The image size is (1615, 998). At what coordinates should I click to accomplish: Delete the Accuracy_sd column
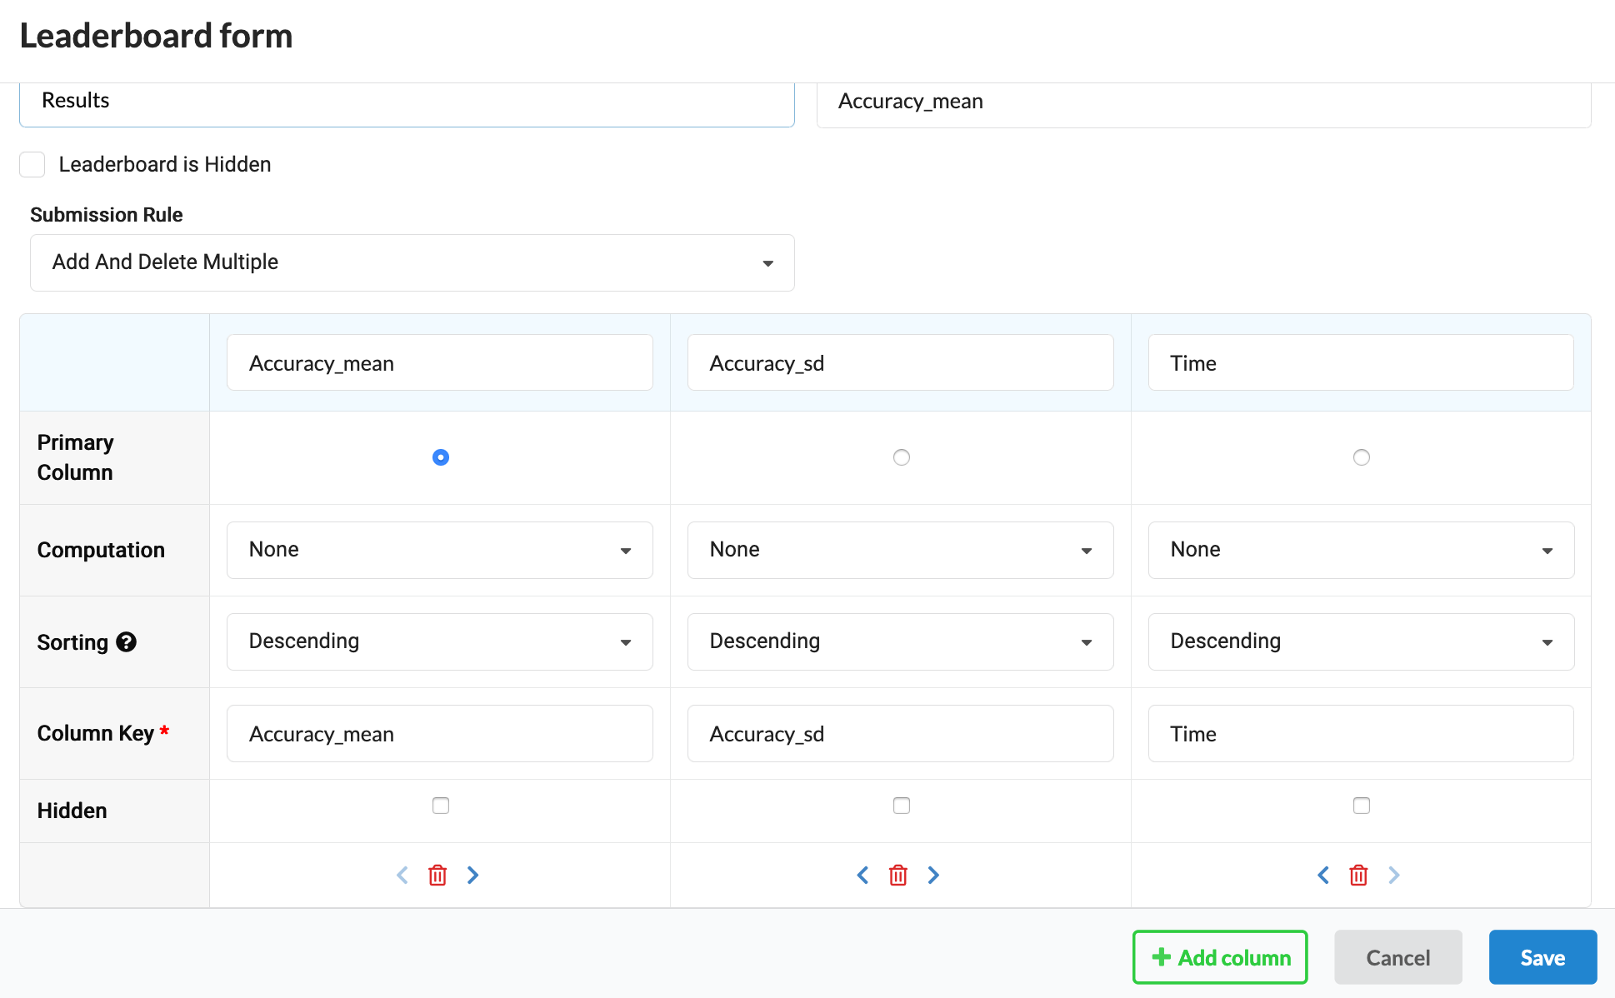point(897,875)
